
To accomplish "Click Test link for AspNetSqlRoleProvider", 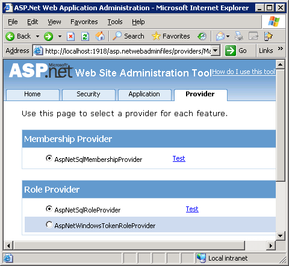I will click(192, 209).
